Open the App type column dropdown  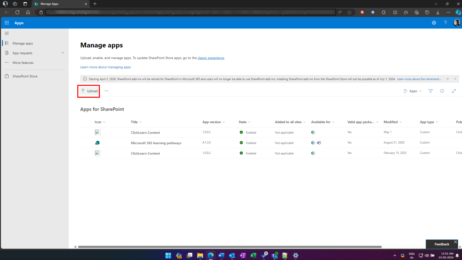(x=429, y=122)
